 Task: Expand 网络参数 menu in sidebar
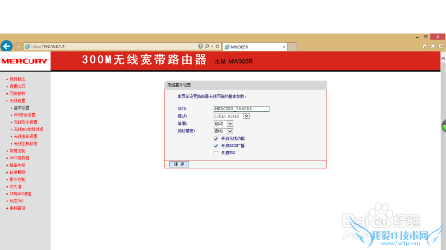[x=17, y=93]
